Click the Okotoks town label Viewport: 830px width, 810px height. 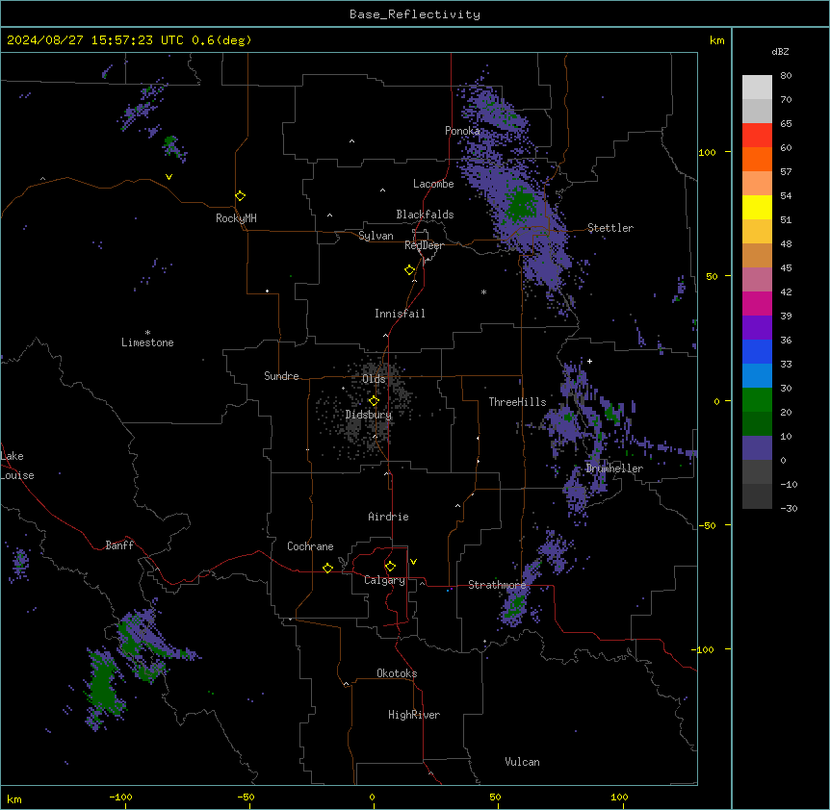pos(397,673)
